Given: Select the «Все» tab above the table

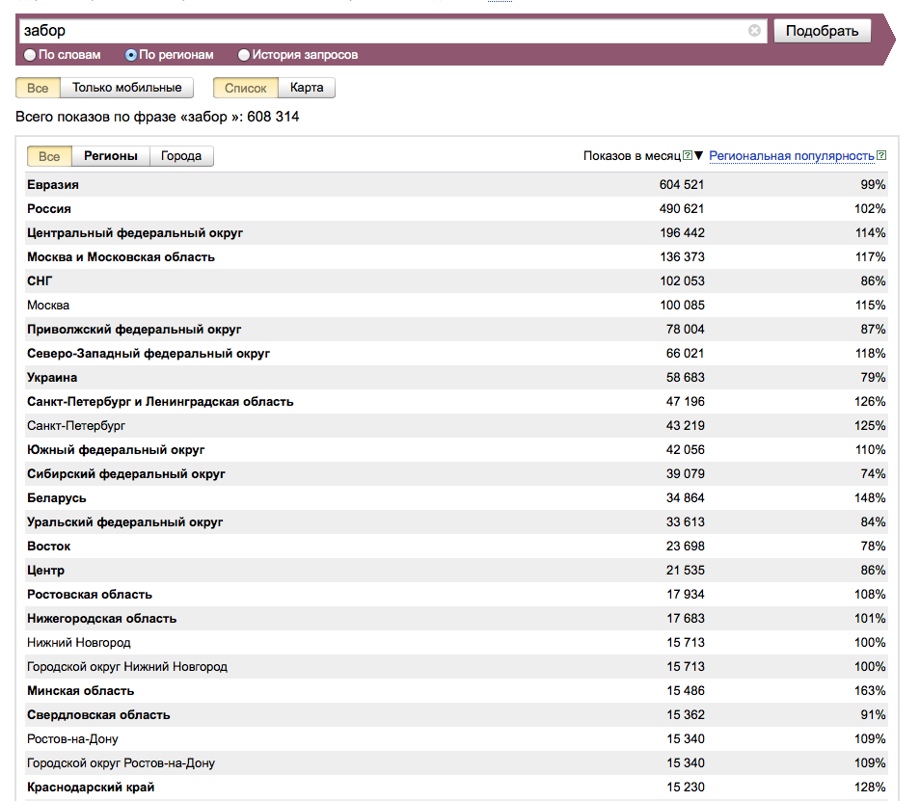Looking at the screenshot, I should (x=49, y=156).
